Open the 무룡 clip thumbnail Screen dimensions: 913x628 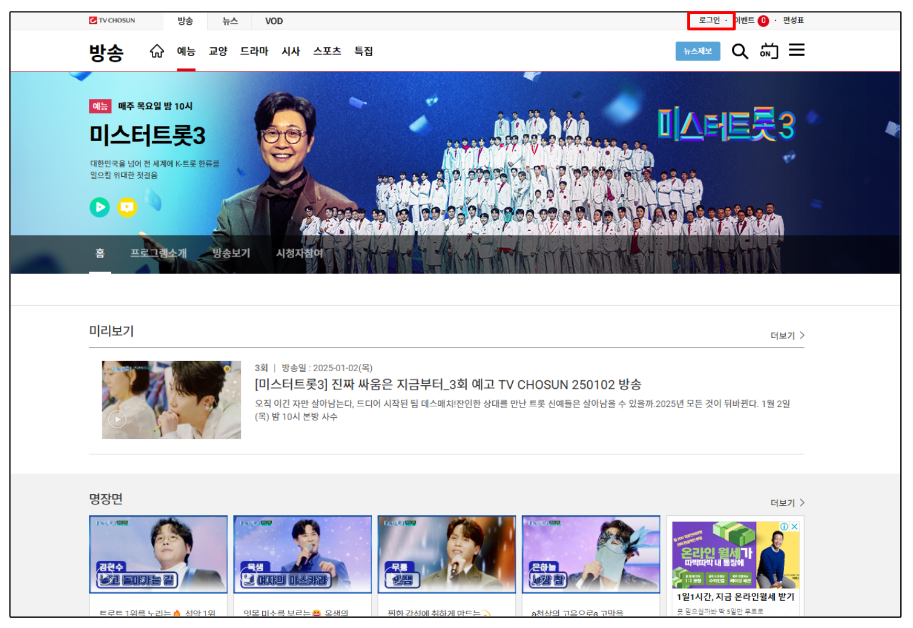447,554
